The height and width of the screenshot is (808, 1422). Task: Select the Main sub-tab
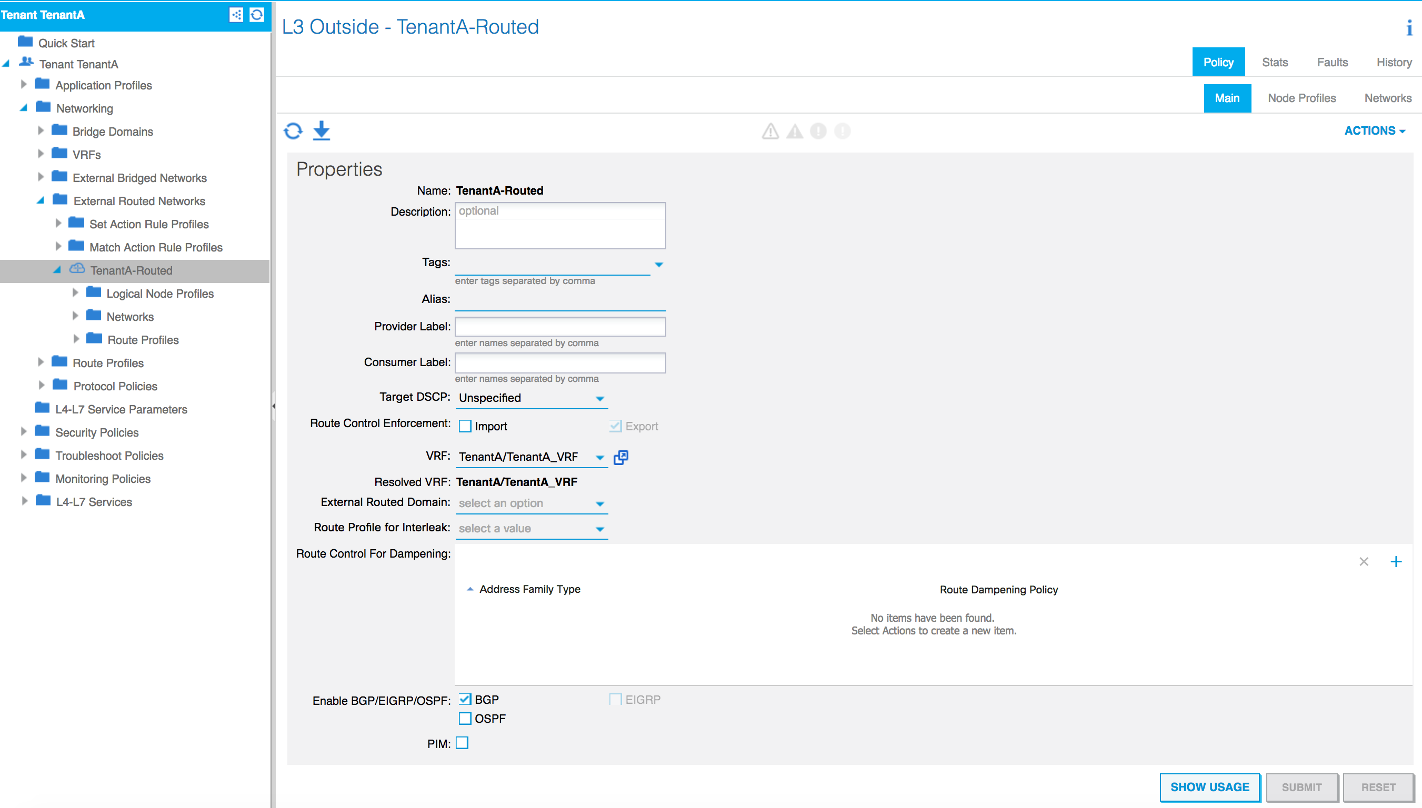[x=1227, y=98]
